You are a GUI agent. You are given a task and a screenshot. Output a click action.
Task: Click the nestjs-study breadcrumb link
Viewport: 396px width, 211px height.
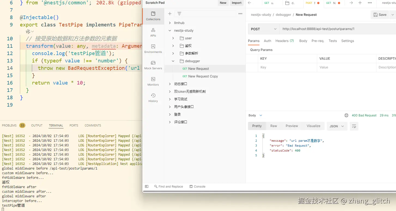pyautogui.click(x=261, y=15)
